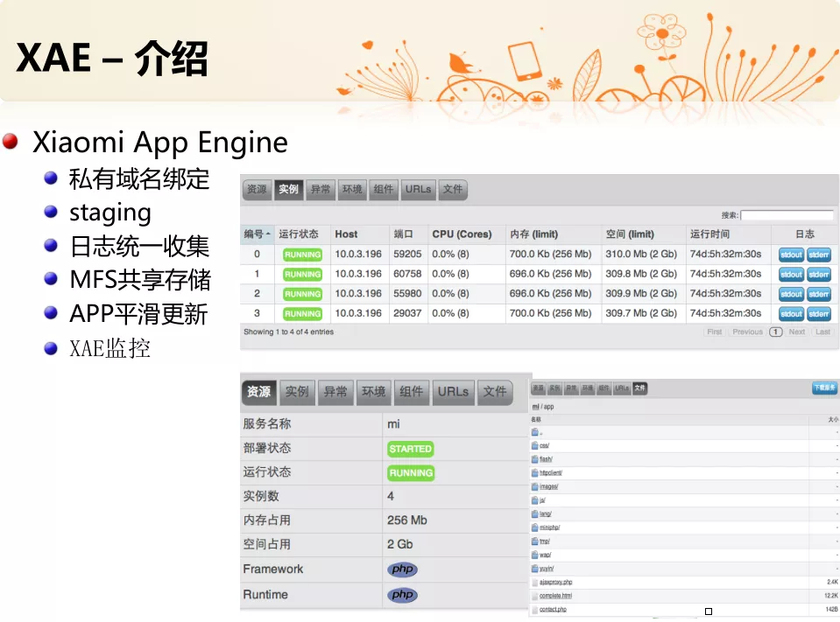Select the active 文件 tab in file browser panel
Viewport: 840px width, 622px height.
pyautogui.click(x=640, y=388)
